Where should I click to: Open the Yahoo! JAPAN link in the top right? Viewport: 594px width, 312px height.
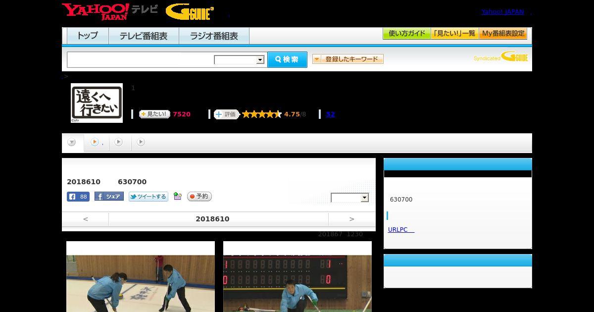(x=502, y=11)
